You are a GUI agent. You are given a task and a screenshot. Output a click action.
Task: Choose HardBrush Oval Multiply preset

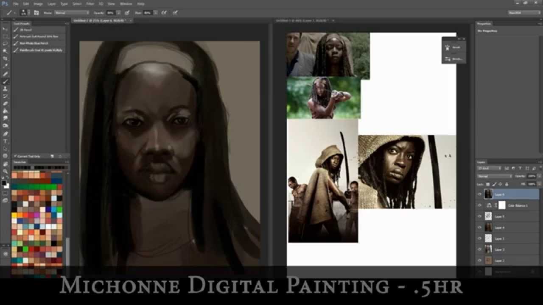[39, 50]
